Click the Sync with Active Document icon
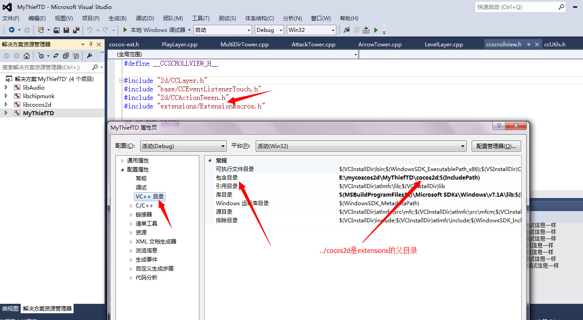 coord(56,56)
